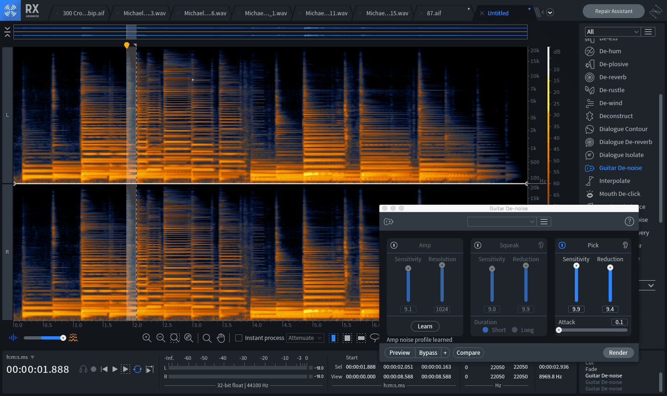Click the Repair Assistant button
Image resolution: width=667 pixels, height=396 pixels.
coord(613,11)
